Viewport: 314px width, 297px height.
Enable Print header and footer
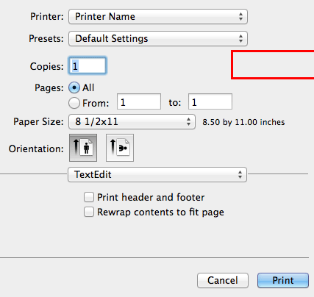tap(89, 197)
